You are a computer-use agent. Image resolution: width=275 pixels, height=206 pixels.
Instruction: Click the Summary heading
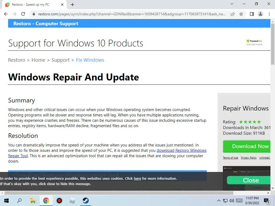tap(21, 100)
